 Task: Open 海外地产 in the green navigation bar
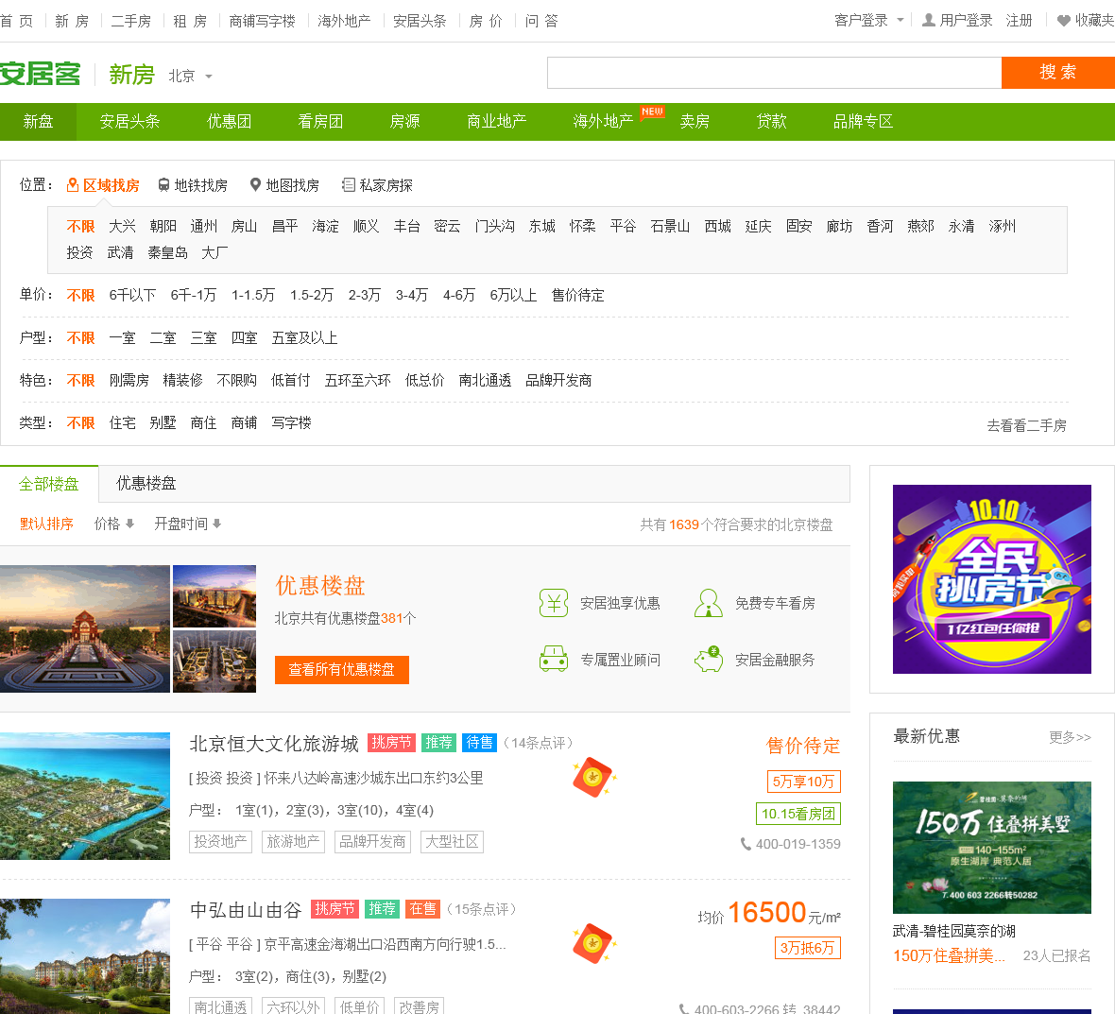pyautogui.click(x=603, y=122)
